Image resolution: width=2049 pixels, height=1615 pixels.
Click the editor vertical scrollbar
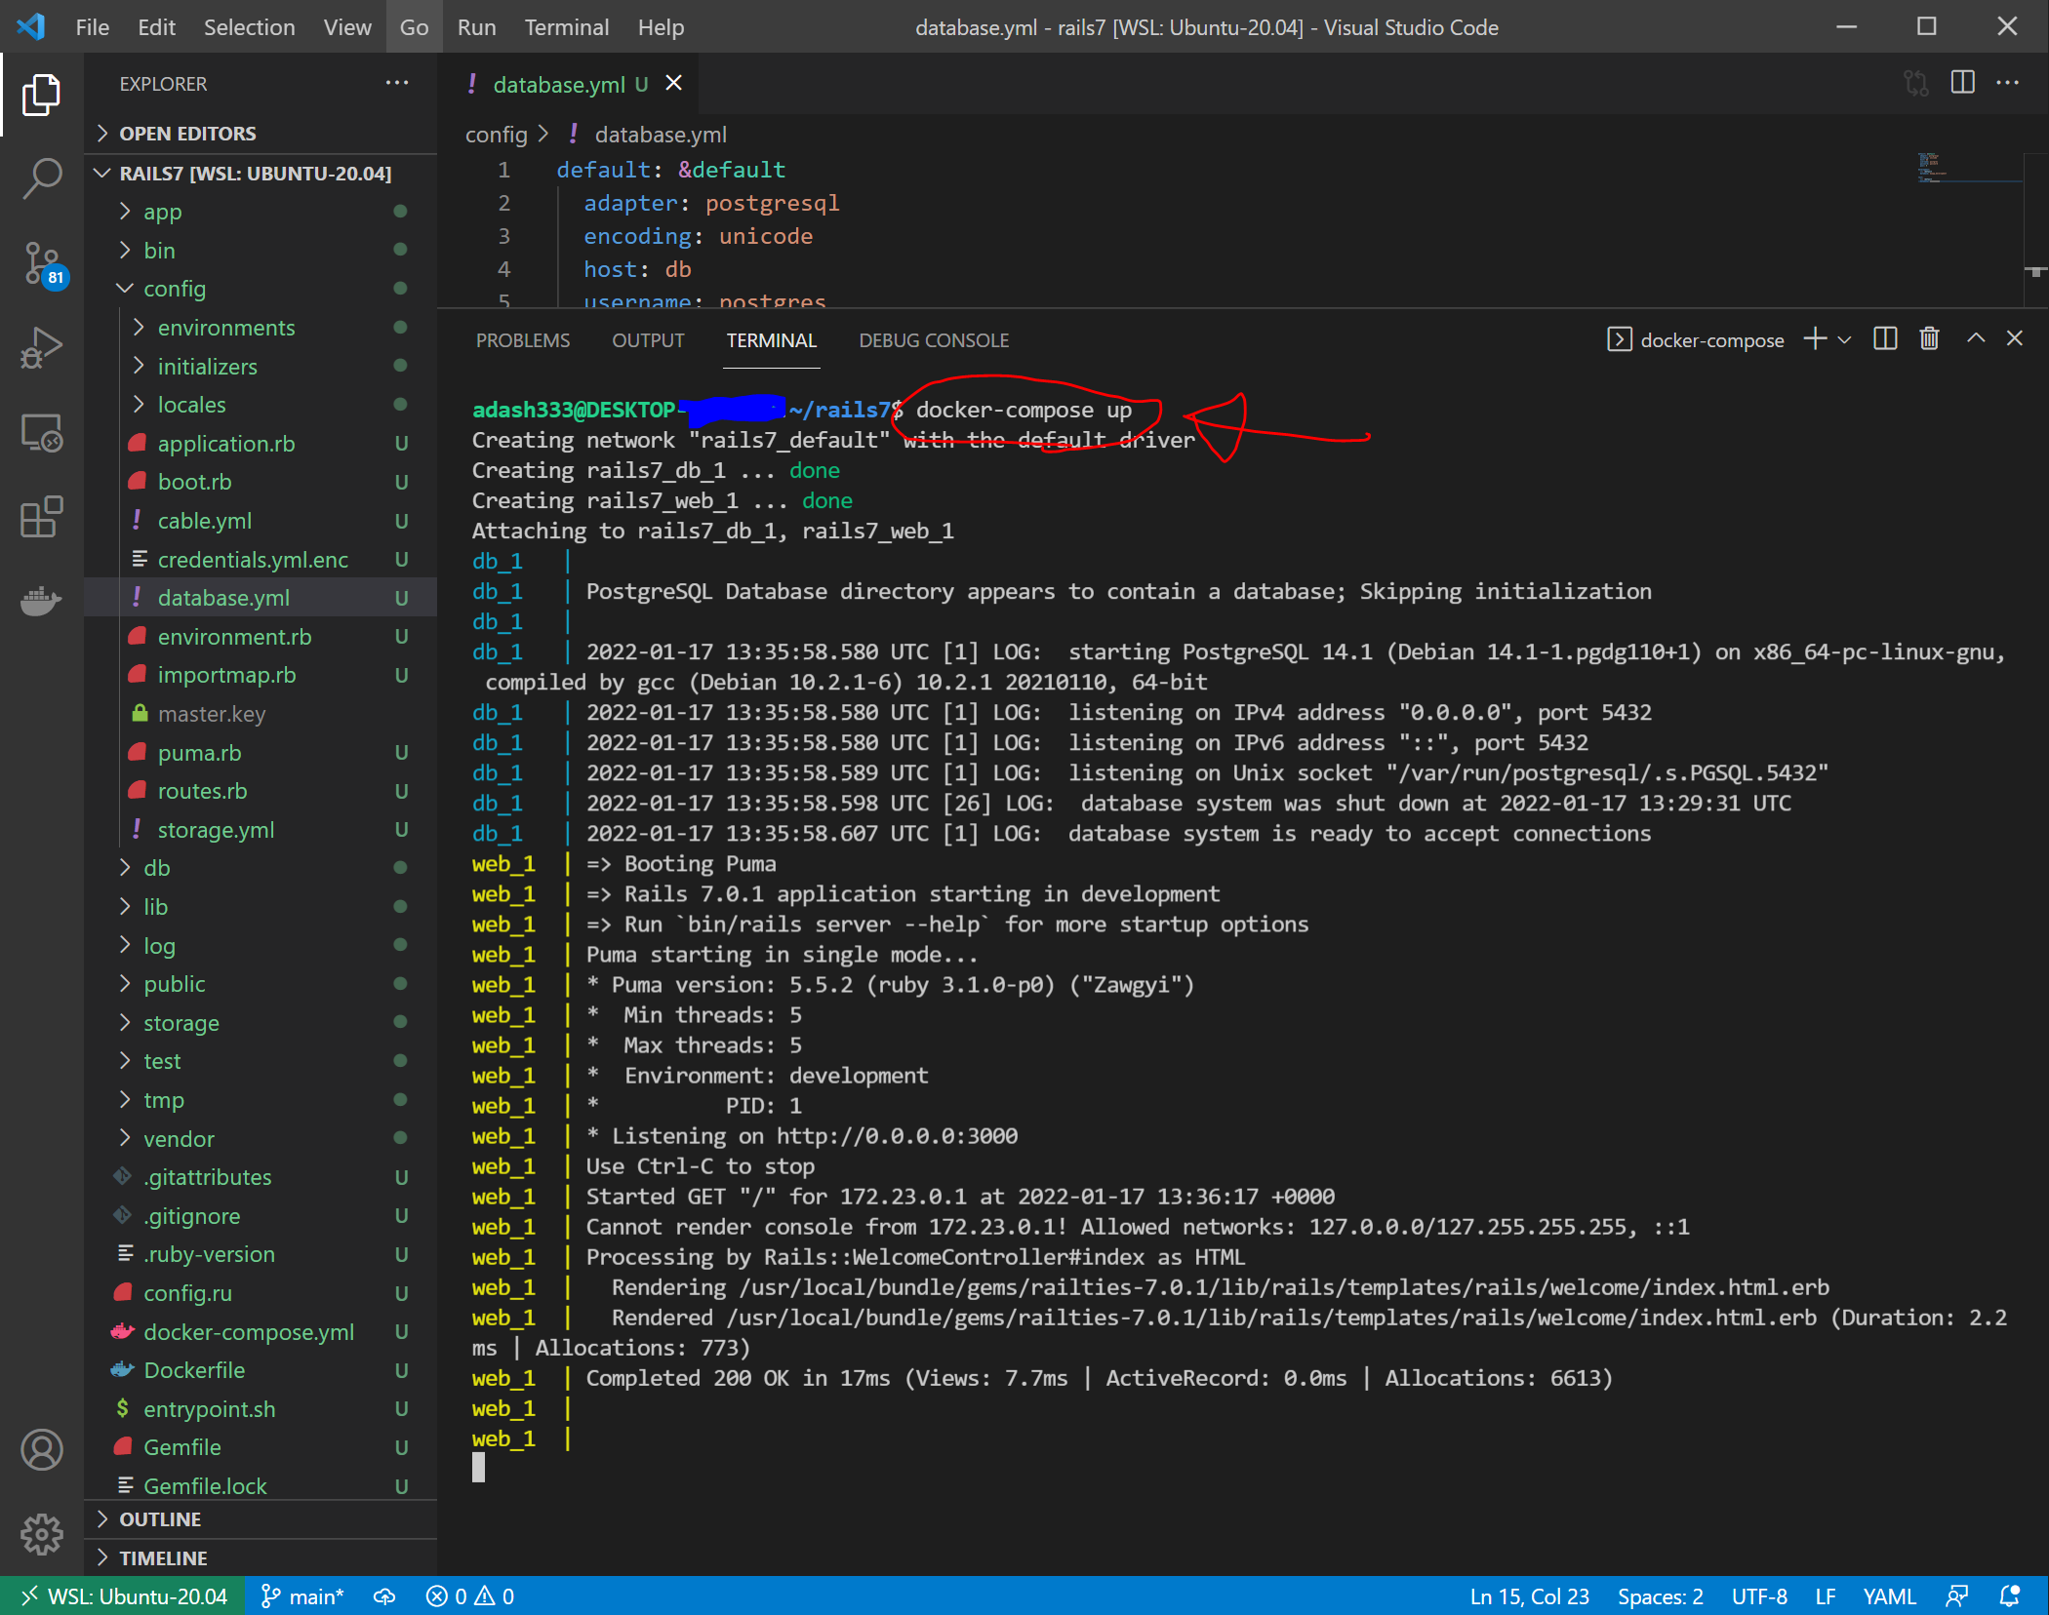pyautogui.click(x=2035, y=229)
